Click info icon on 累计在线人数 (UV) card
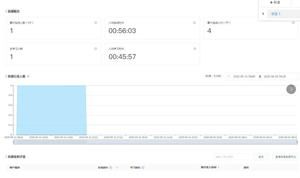 tap(96, 23)
